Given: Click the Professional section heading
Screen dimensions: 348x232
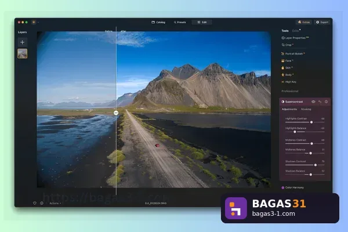Looking at the screenshot, I should coord(290,91).
